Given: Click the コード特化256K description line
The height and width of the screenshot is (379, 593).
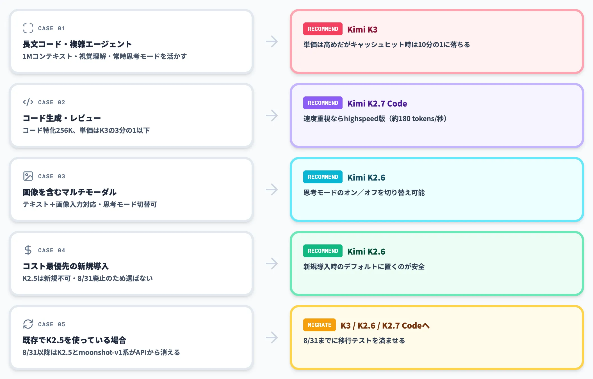Looking at the screenshot, I should click(86, 130).
